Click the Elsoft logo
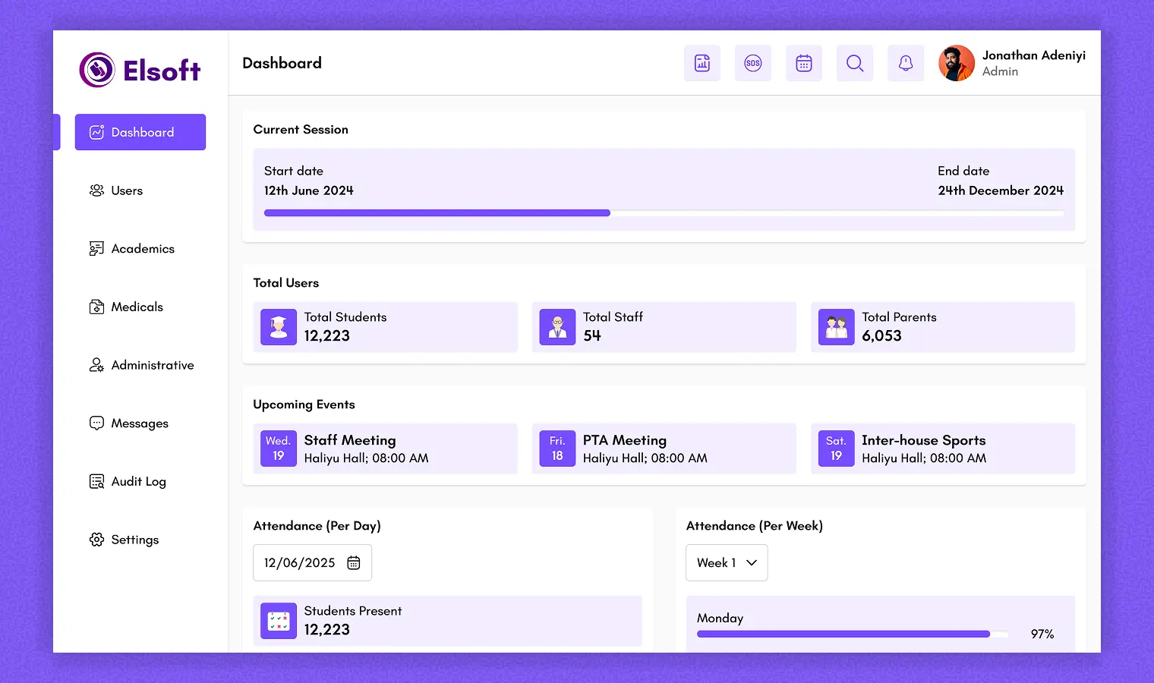The width and height of the screenshot is (1154, 683). point(140,71)
